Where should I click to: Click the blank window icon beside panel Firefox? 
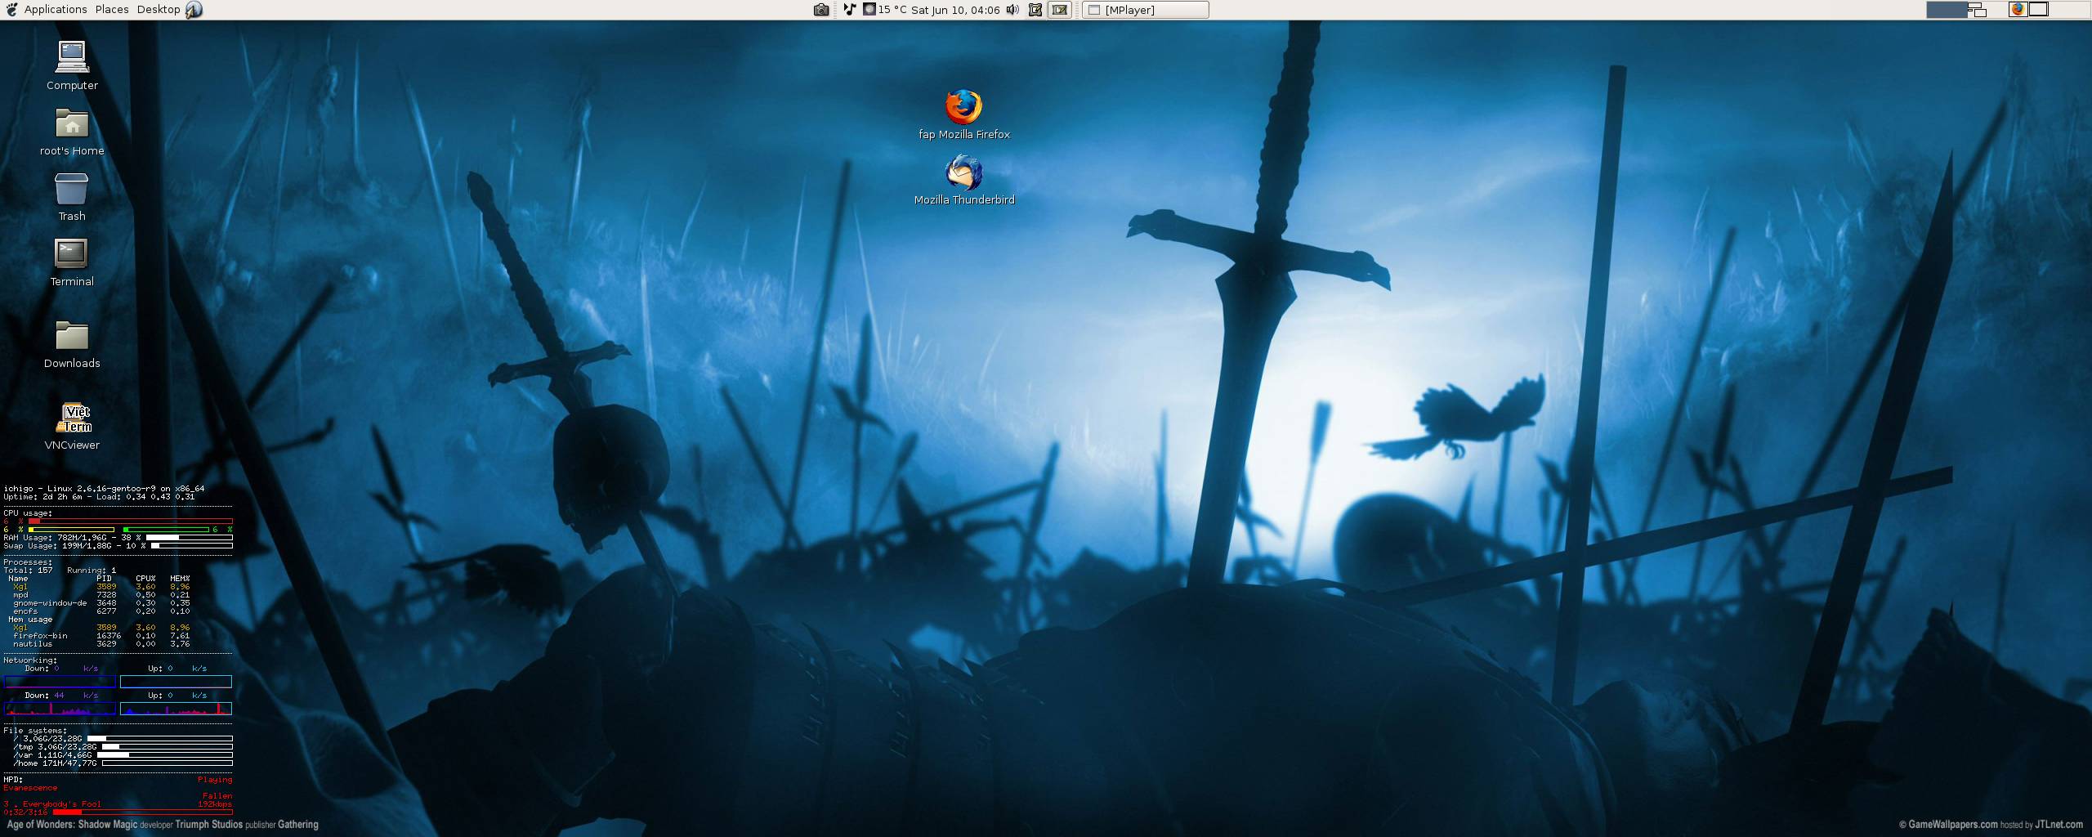2039,10
